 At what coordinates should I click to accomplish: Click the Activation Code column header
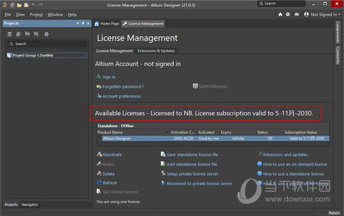click(x=182, y=132)
